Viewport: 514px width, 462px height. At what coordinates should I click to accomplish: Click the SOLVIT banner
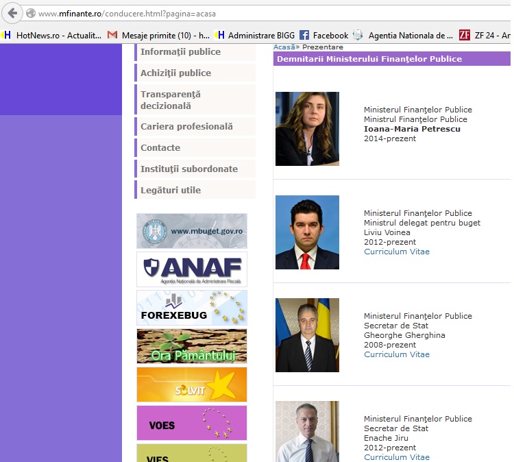(x=192, y=385)
